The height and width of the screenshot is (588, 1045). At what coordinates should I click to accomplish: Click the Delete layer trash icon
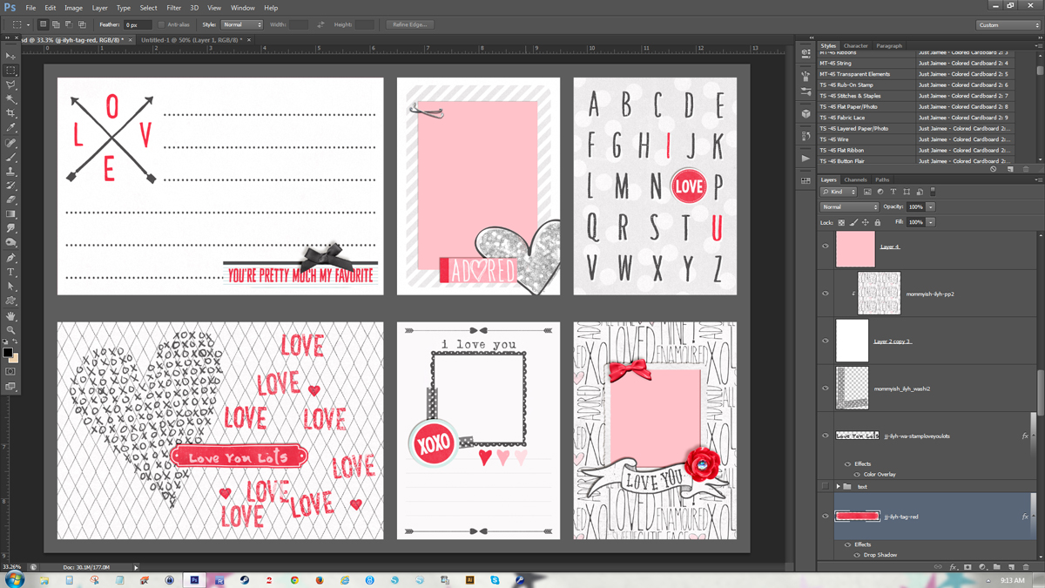pos(1026,567)
